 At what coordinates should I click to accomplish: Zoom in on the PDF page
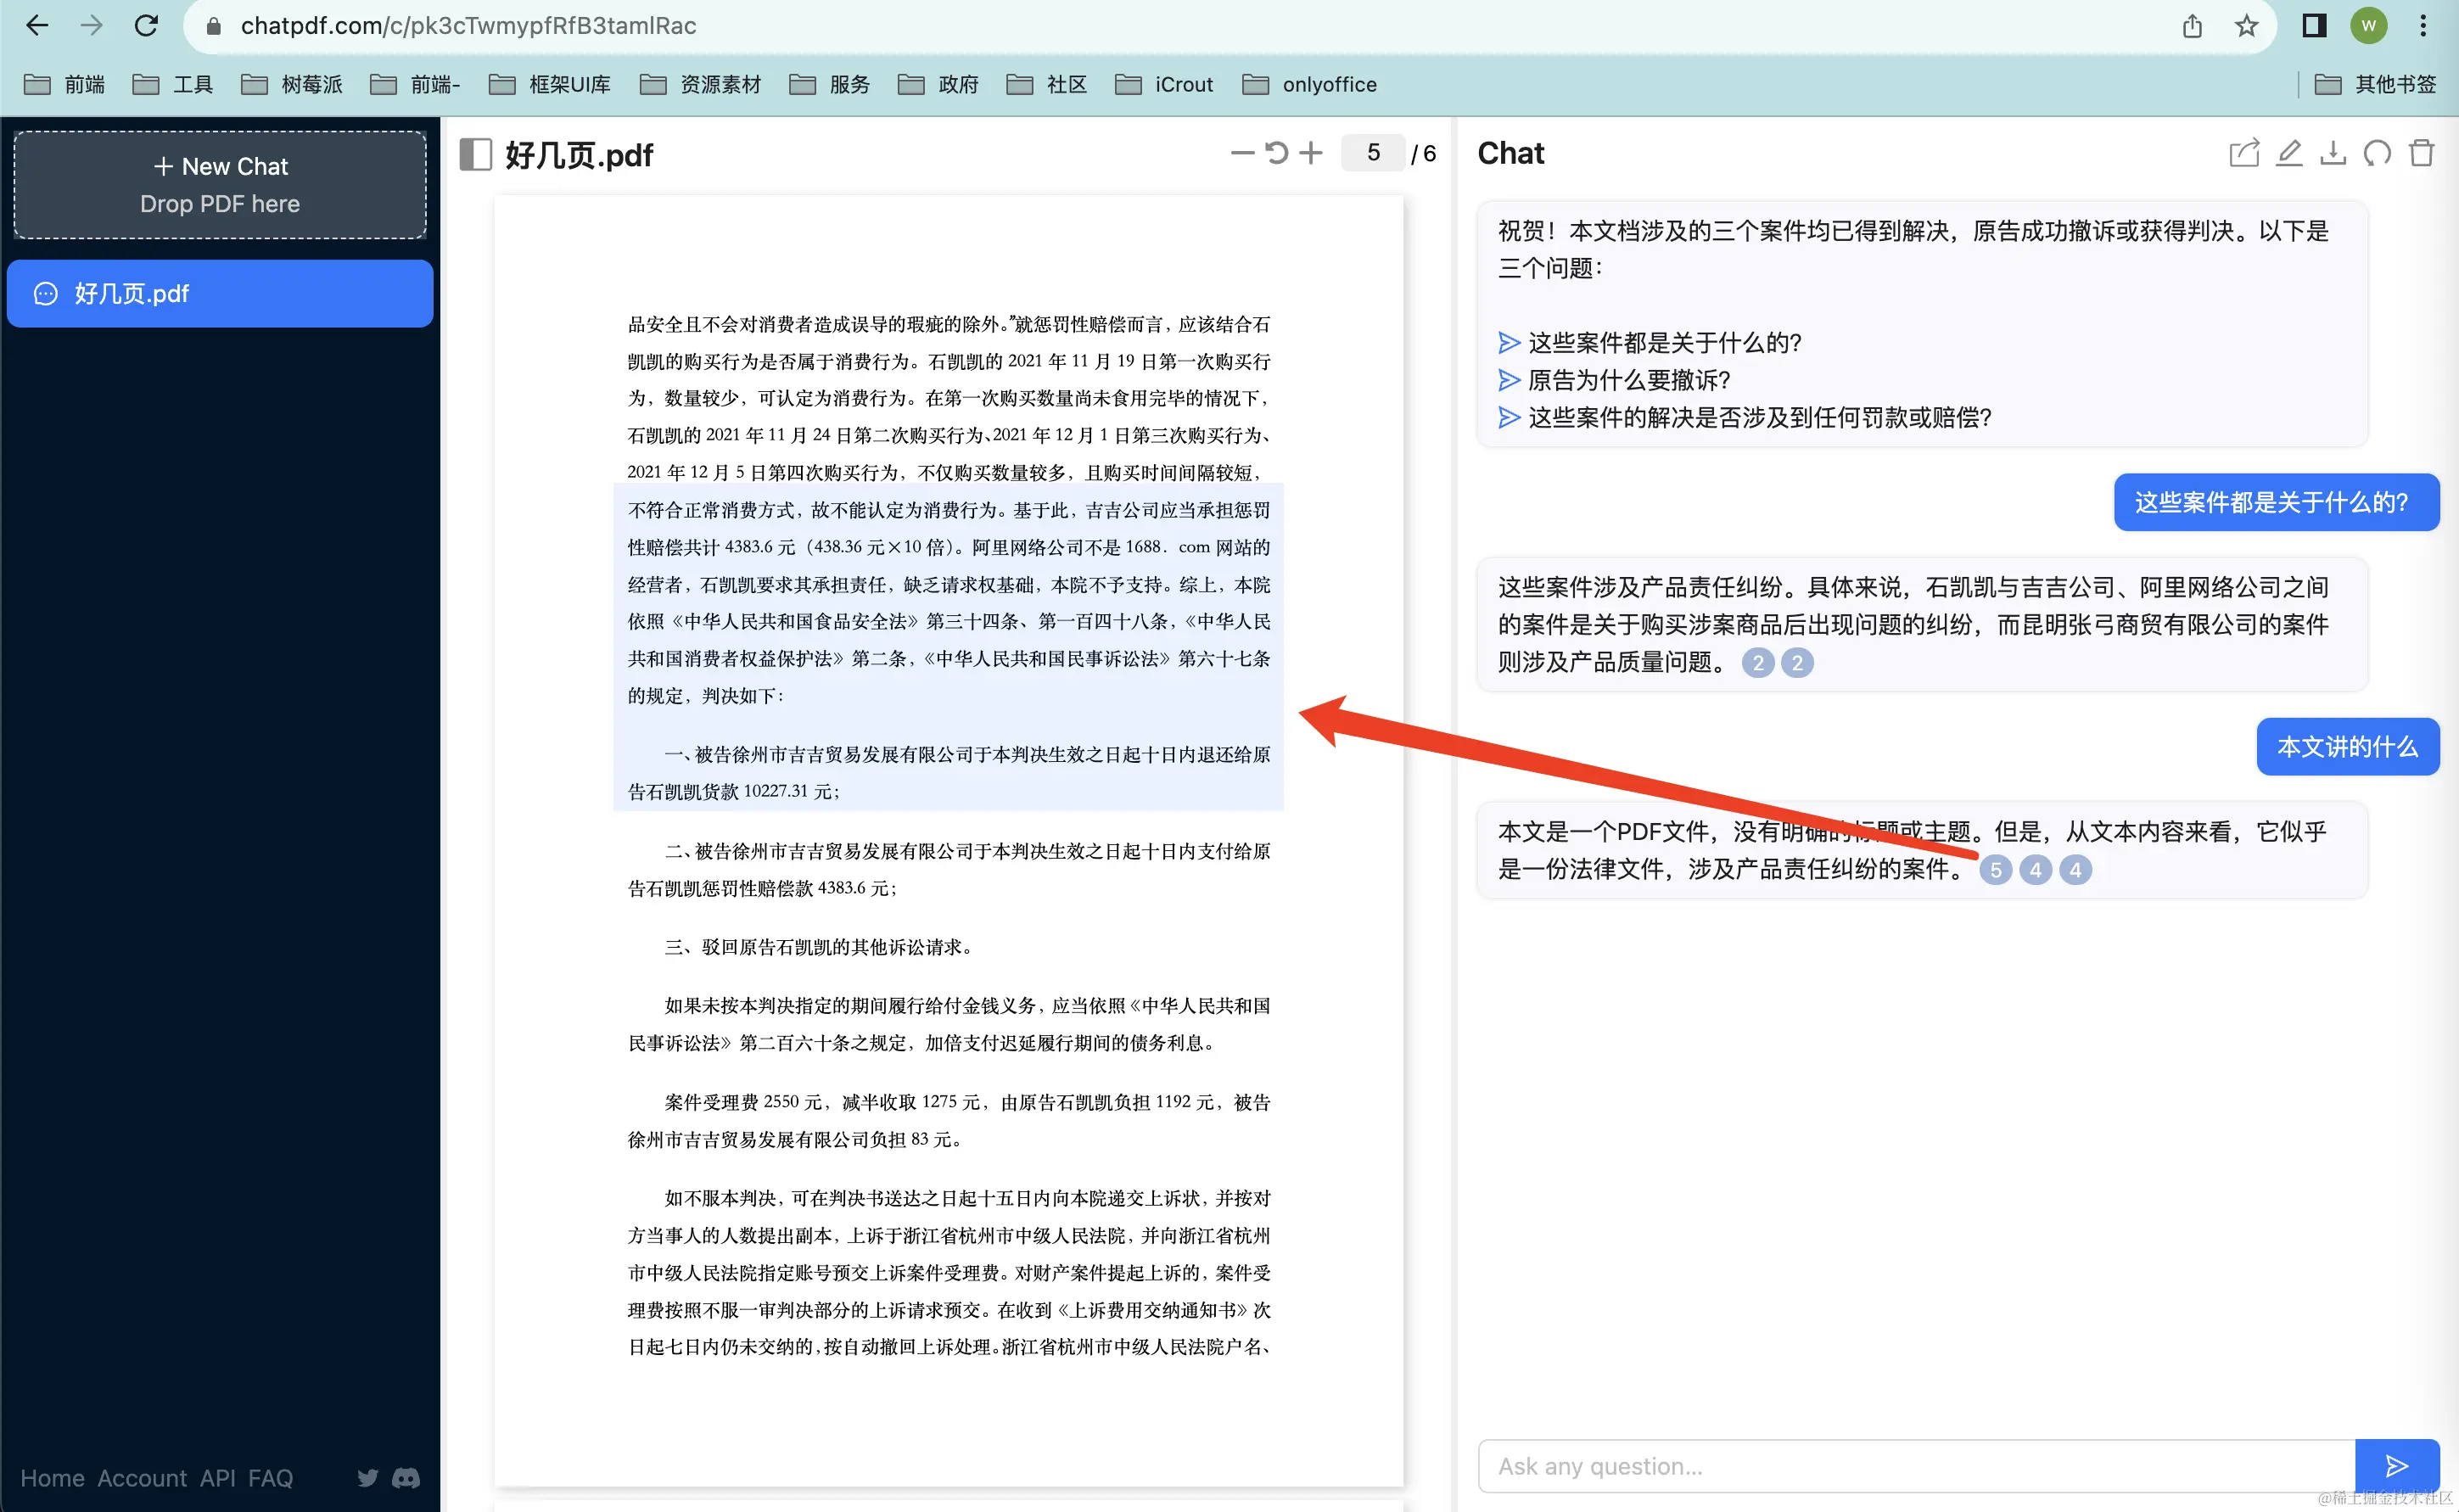tap(1310, 153)
